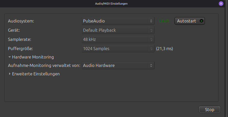Viewport: 228px width, 117px height.
Task: Click the Erweiterte Einstellungen disclosure triangle
Action: click(x=10, y=74)
